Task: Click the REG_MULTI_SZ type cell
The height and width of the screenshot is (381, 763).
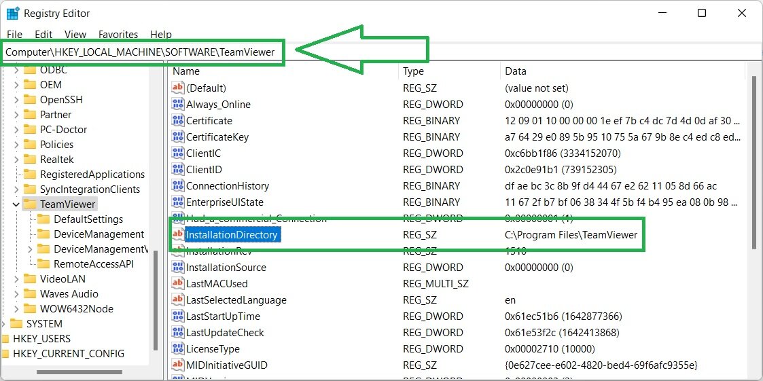Action: tap(436, 284)
